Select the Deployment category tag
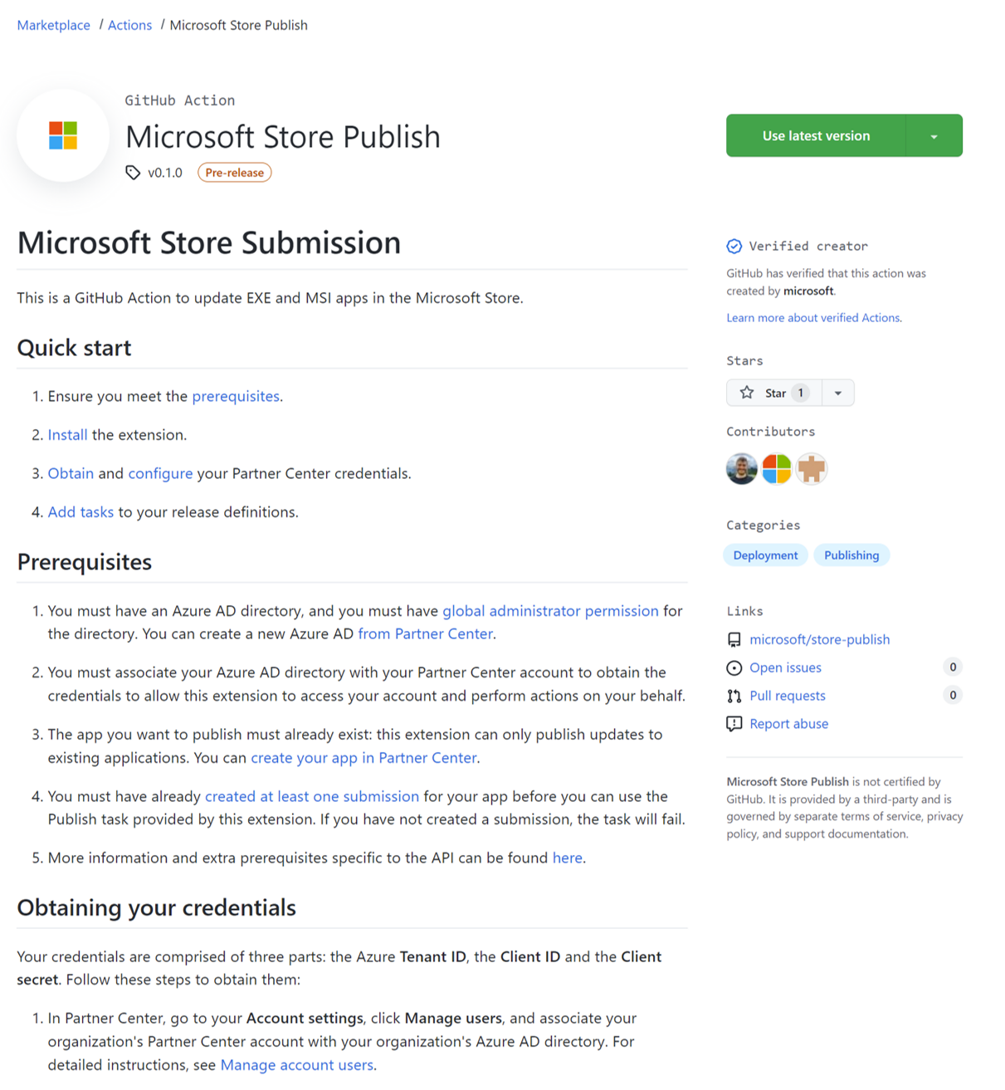Image resolution: width=1005 pixels, height=1090 pixels. tap(765, 555)
